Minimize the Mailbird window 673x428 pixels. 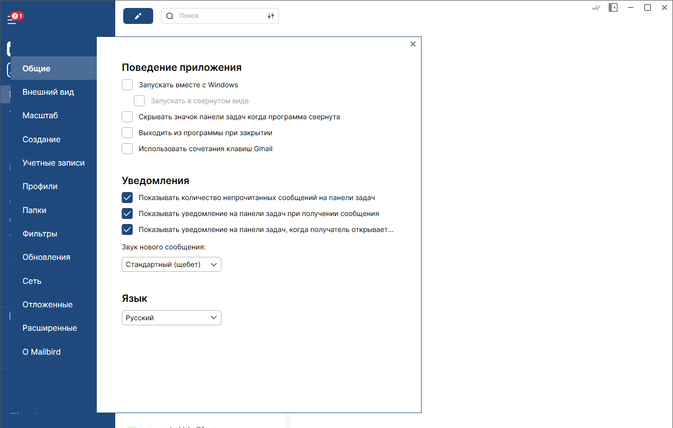tap(631, 7)
